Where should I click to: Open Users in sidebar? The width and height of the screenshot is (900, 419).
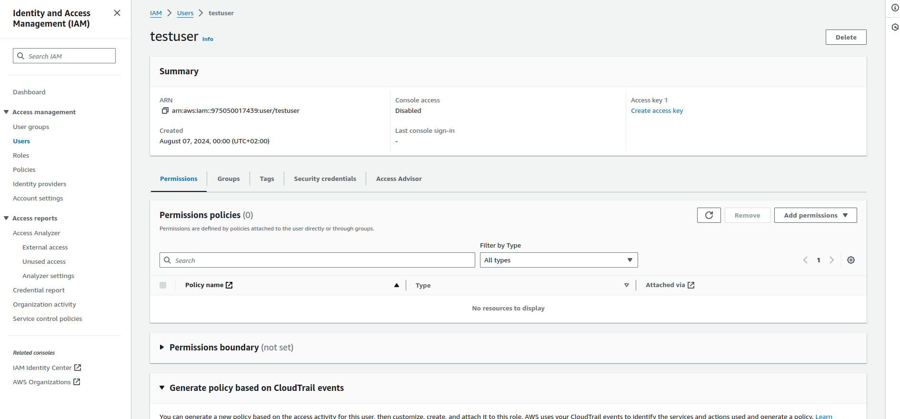21,141
